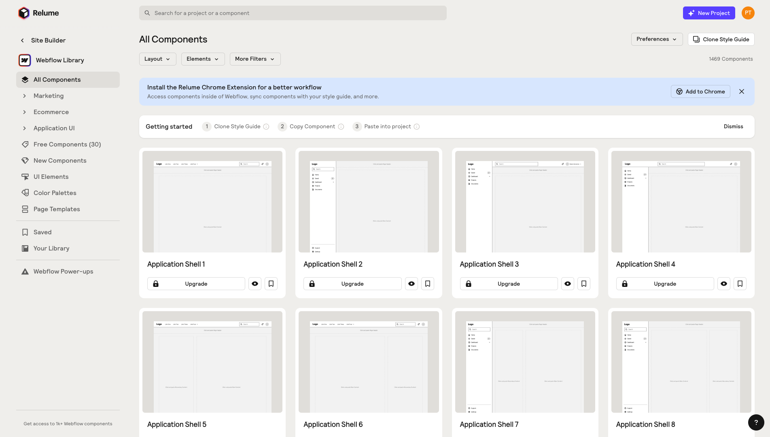Open UI Elements from the sidebar
The width and height of the screenshot is (770, 437).
click(x=51, y=177)
